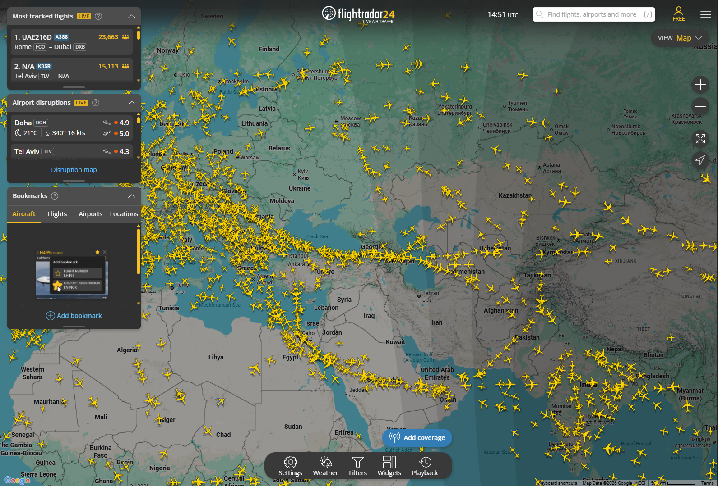
Task: Click the Google logo on the map
Action: [17, 480]
